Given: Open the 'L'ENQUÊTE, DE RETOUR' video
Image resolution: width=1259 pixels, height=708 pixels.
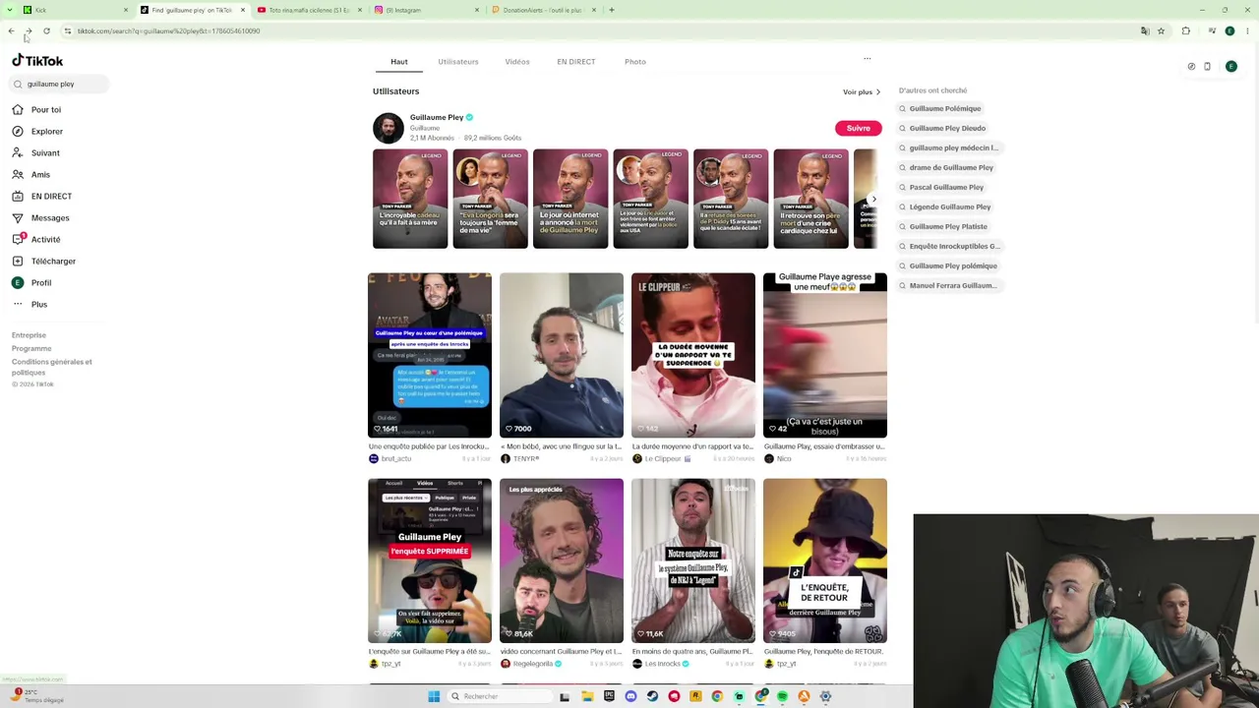Looking at the screenshot, I should click(x=825, y=560).
